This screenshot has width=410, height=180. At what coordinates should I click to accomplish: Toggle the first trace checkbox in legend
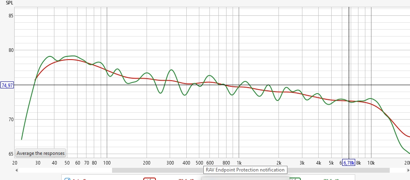click(x=67, y=180)
